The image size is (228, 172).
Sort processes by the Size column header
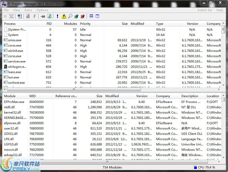[x=125, y=24]
